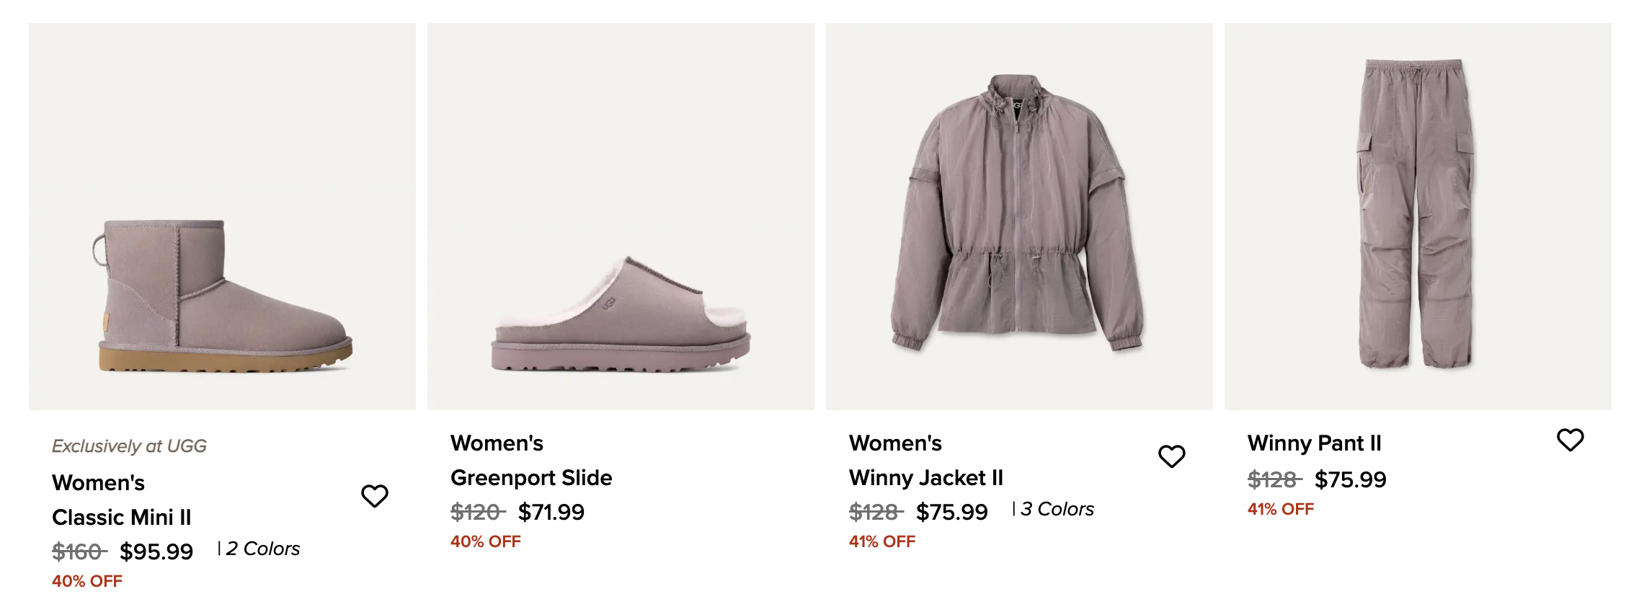Open the Classic Mini II boot image
This screenshot has height=607, width=1626.
pos(222,216)
